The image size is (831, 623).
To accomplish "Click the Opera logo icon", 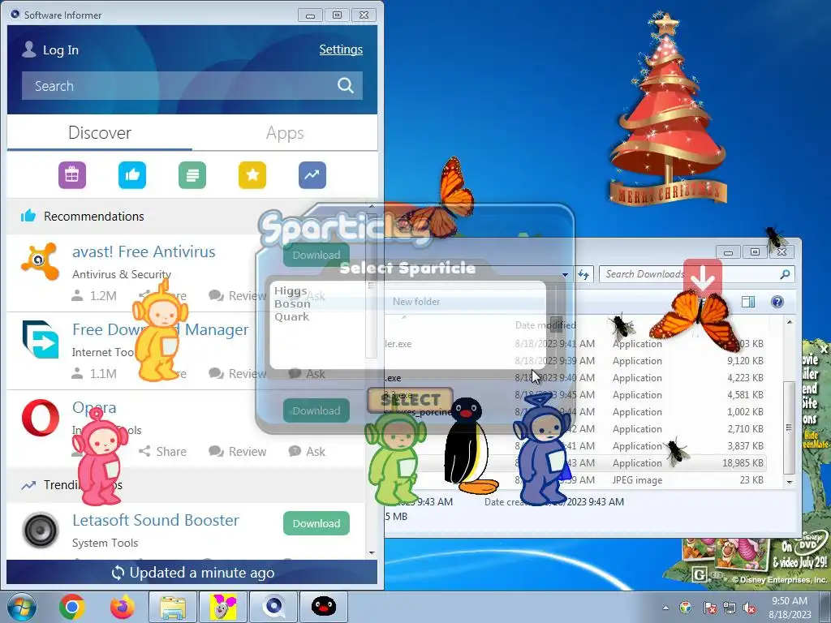I will point(41,418).
